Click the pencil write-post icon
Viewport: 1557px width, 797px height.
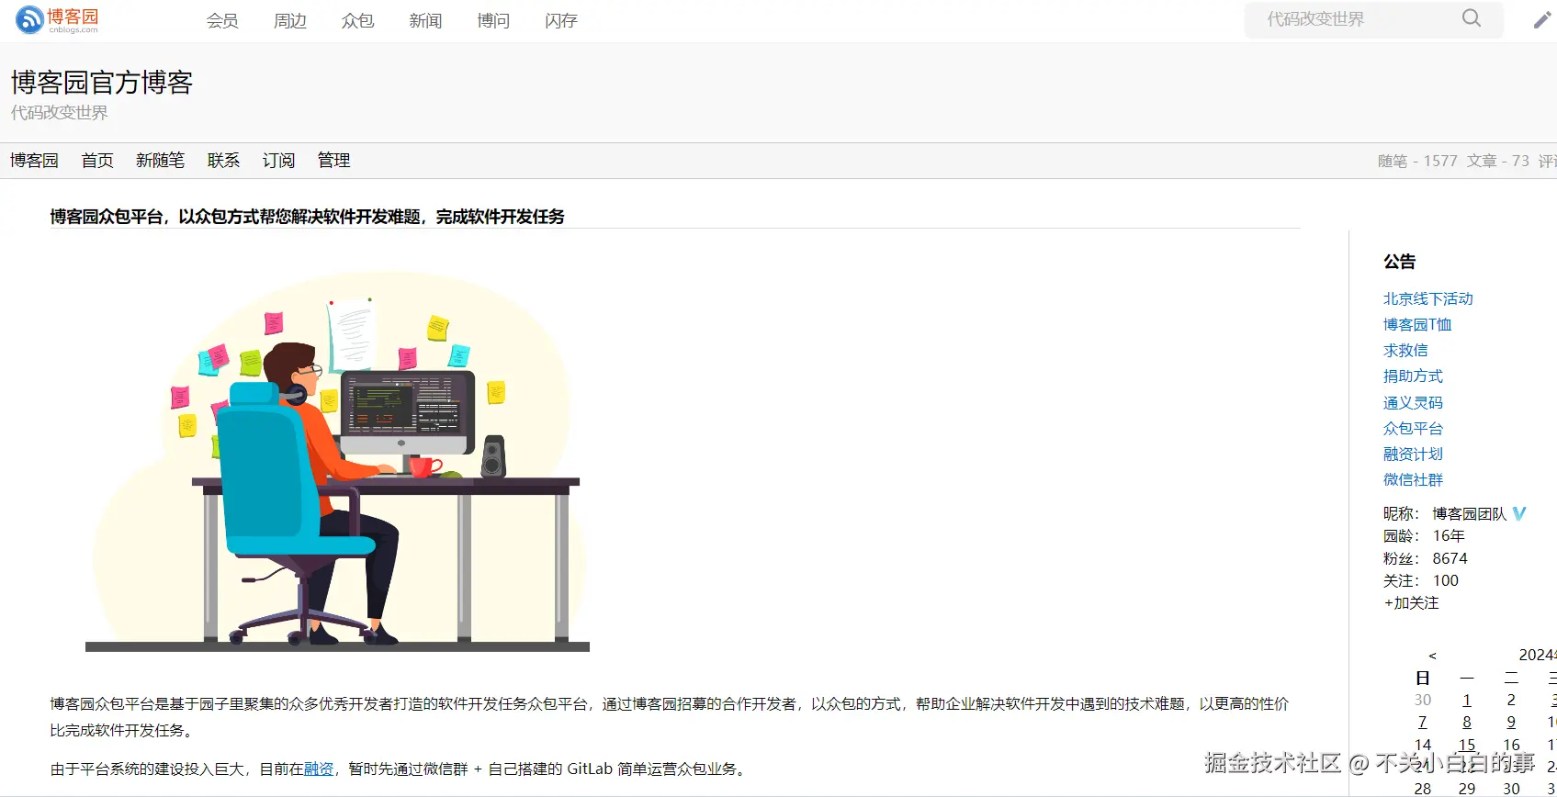(1541, 20)
